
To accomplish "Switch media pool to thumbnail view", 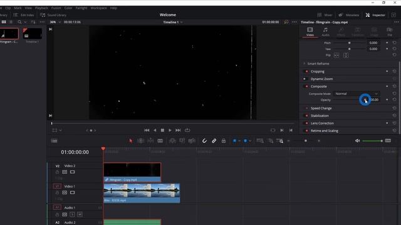I will coord(4,22).
